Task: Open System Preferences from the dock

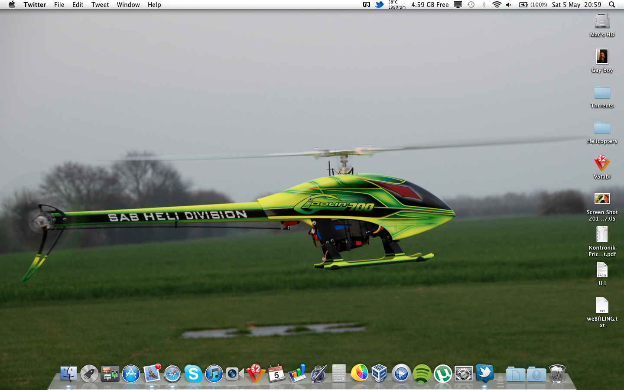Action: coord(464,374)
